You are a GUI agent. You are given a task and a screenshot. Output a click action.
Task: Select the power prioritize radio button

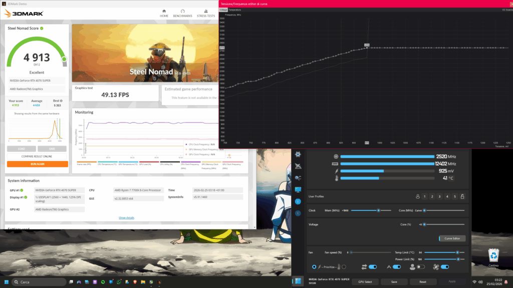pos(314,267)
